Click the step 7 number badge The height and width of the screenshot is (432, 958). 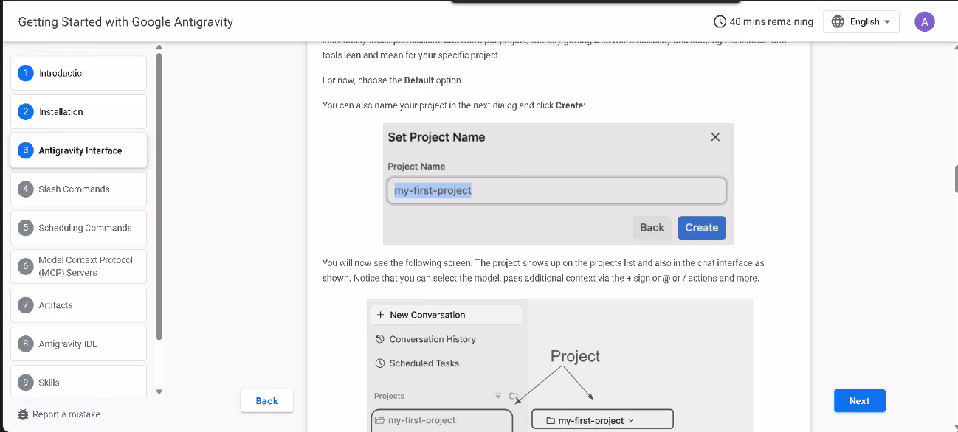[x=26, y=305]
